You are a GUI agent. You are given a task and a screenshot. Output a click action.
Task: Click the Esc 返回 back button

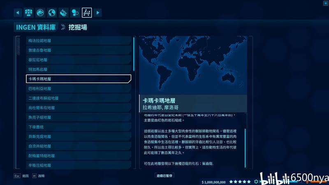pyautogui.click(x=21, y=176)
